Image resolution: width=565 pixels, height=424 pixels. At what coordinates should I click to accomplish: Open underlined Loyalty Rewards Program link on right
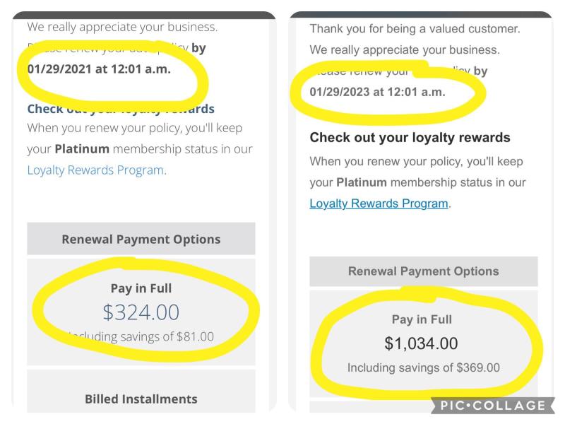pyautogui.click(x=379, y=204)
